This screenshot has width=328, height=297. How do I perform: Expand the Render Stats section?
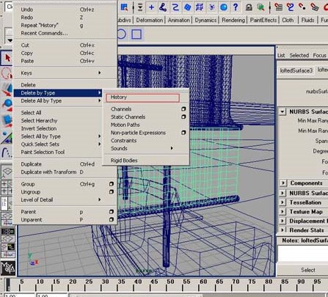pos(283,230)
